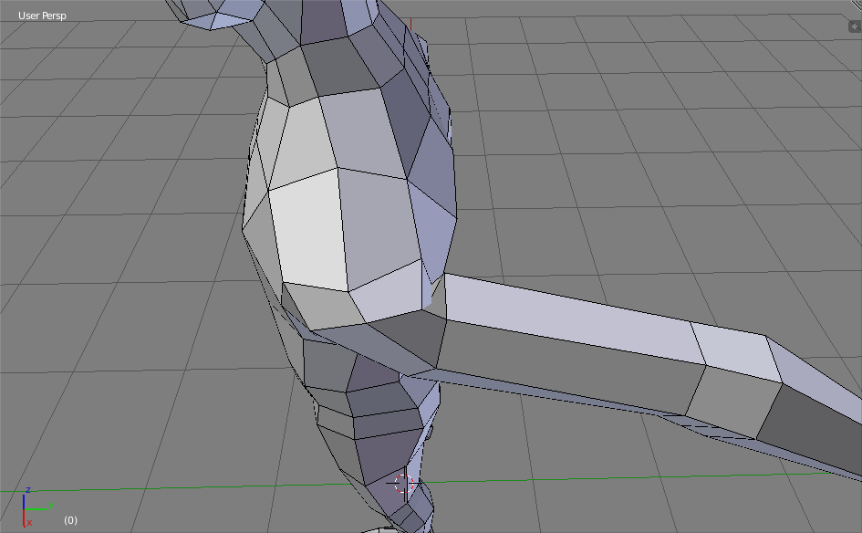This screenshot has height=533, width=862.
Task: Click the red-white 3D cursor
Action: point(403,484)
